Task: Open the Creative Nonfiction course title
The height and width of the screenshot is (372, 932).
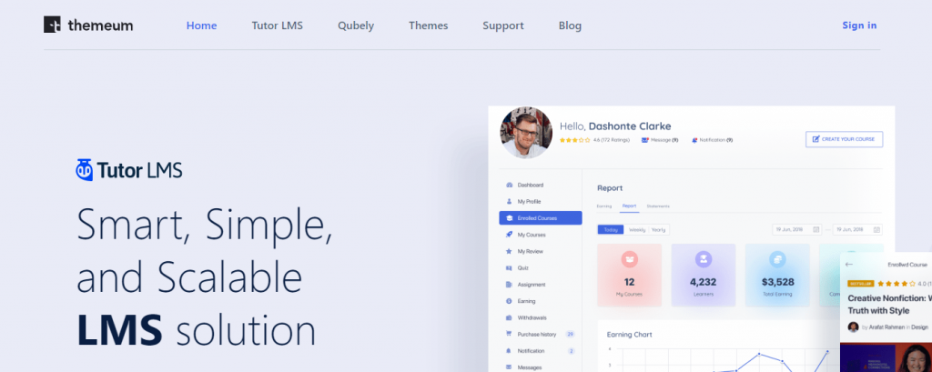Action: click(889, 305)
